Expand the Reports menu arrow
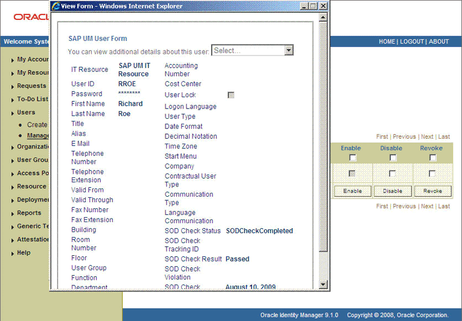The height and width of the screenshot is (321, 462). (x=12, y=214)
